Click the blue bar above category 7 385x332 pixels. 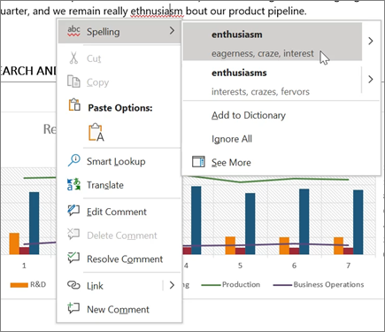[x=358, y=222]
